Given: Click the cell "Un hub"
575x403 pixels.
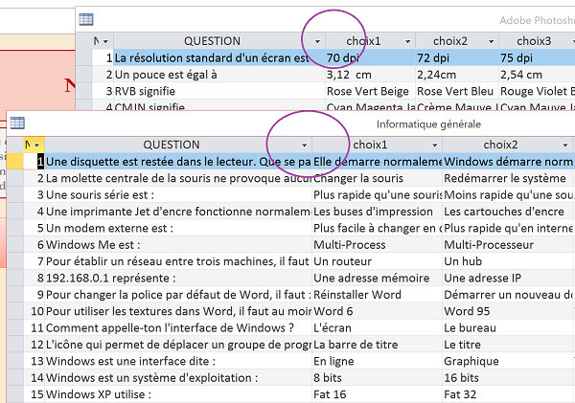Looking at the screenshot, I should coord(509,261).
